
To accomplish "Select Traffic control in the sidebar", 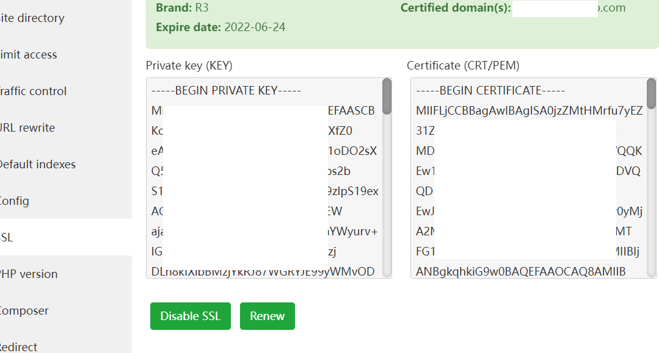I will click(34, 91).
